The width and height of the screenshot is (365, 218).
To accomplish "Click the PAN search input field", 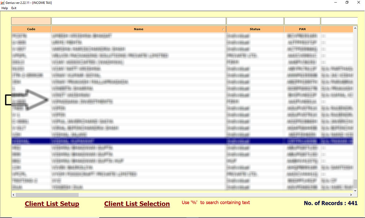I will click(x=302, y=20).
